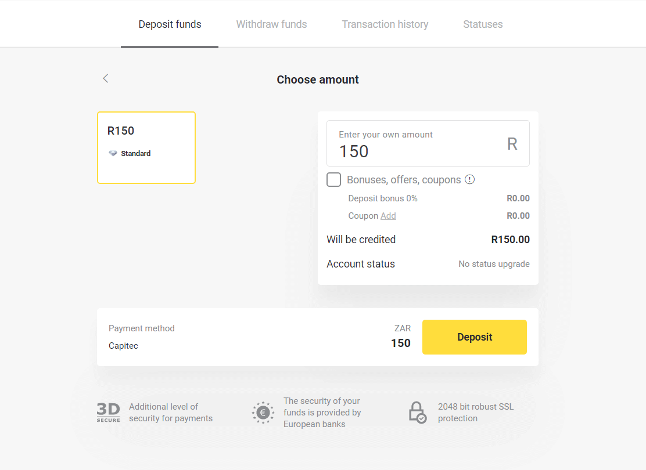Select the R150 Standard amount card
The image size is (646, 470).
coord(146,147)
